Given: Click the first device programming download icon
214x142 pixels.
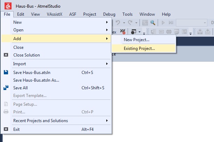Looking at the screenshot, I should pyautogui.click(x=200, y=32).
